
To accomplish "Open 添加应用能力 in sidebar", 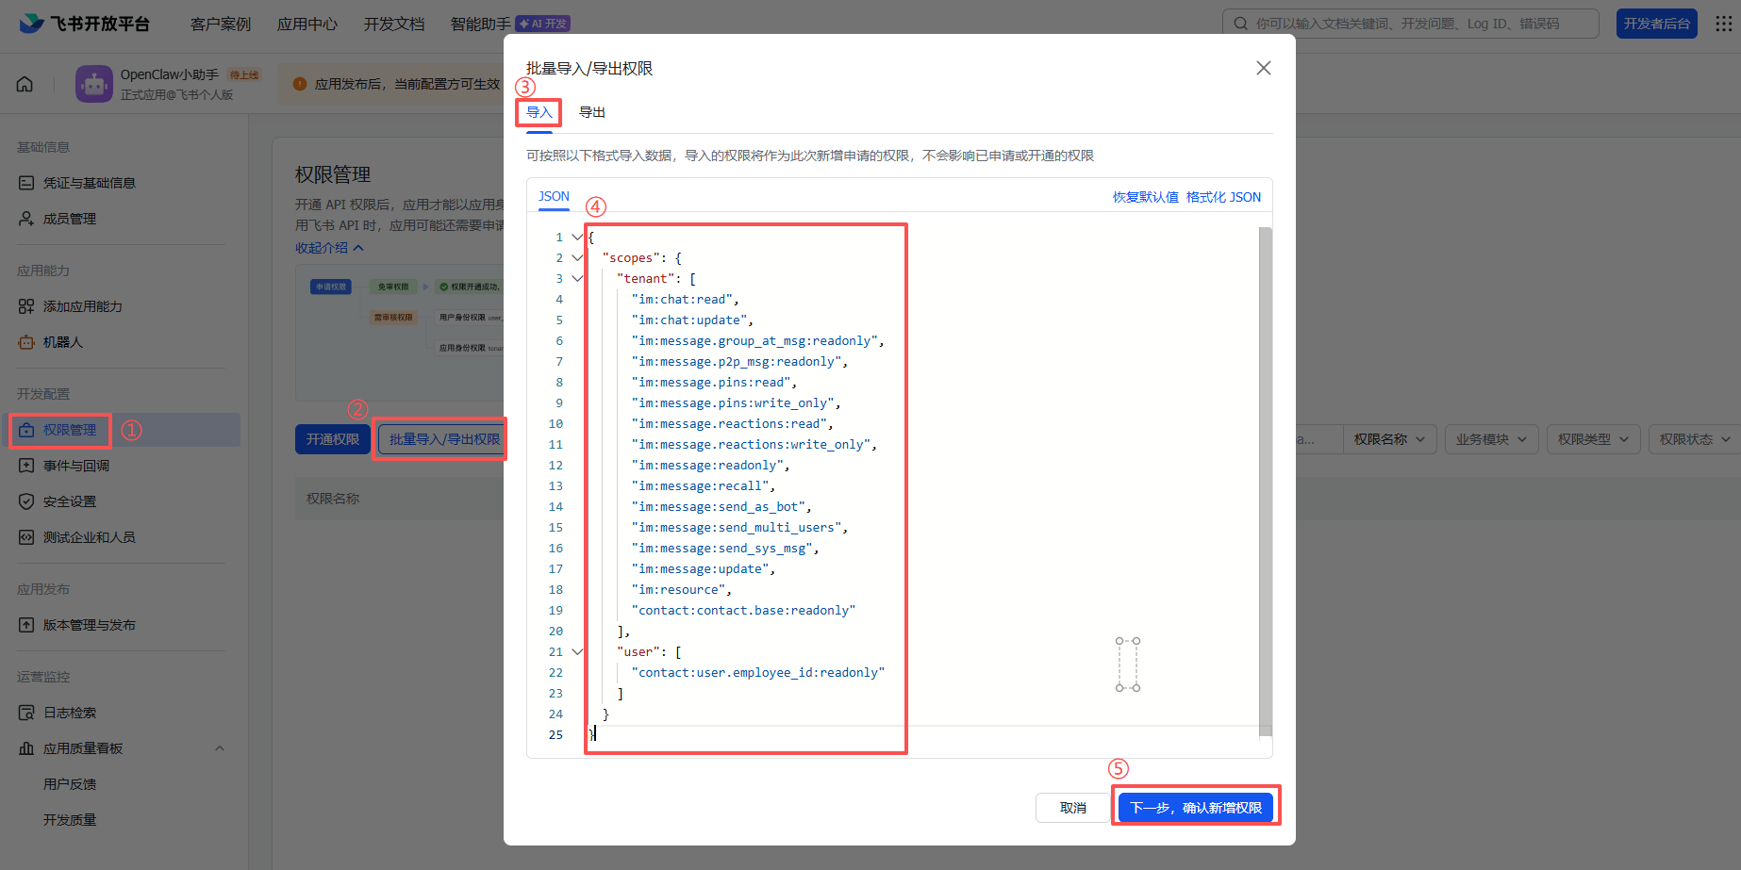I will [83, 306].
